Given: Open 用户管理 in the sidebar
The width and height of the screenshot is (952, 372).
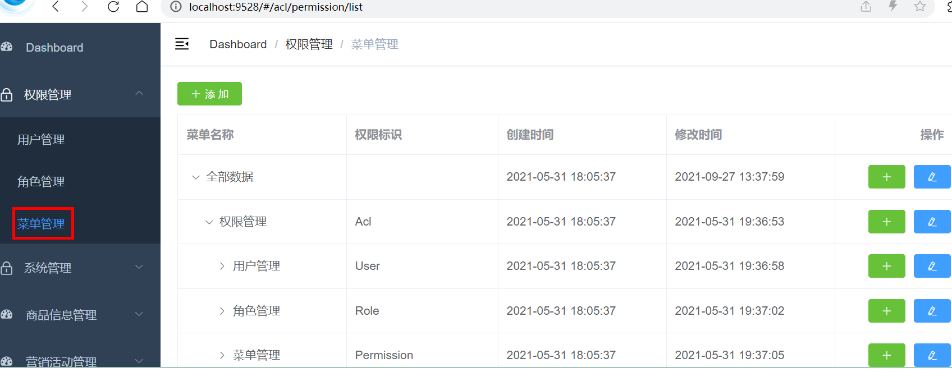Looking at the screenshot, I should tap(41, 139).
